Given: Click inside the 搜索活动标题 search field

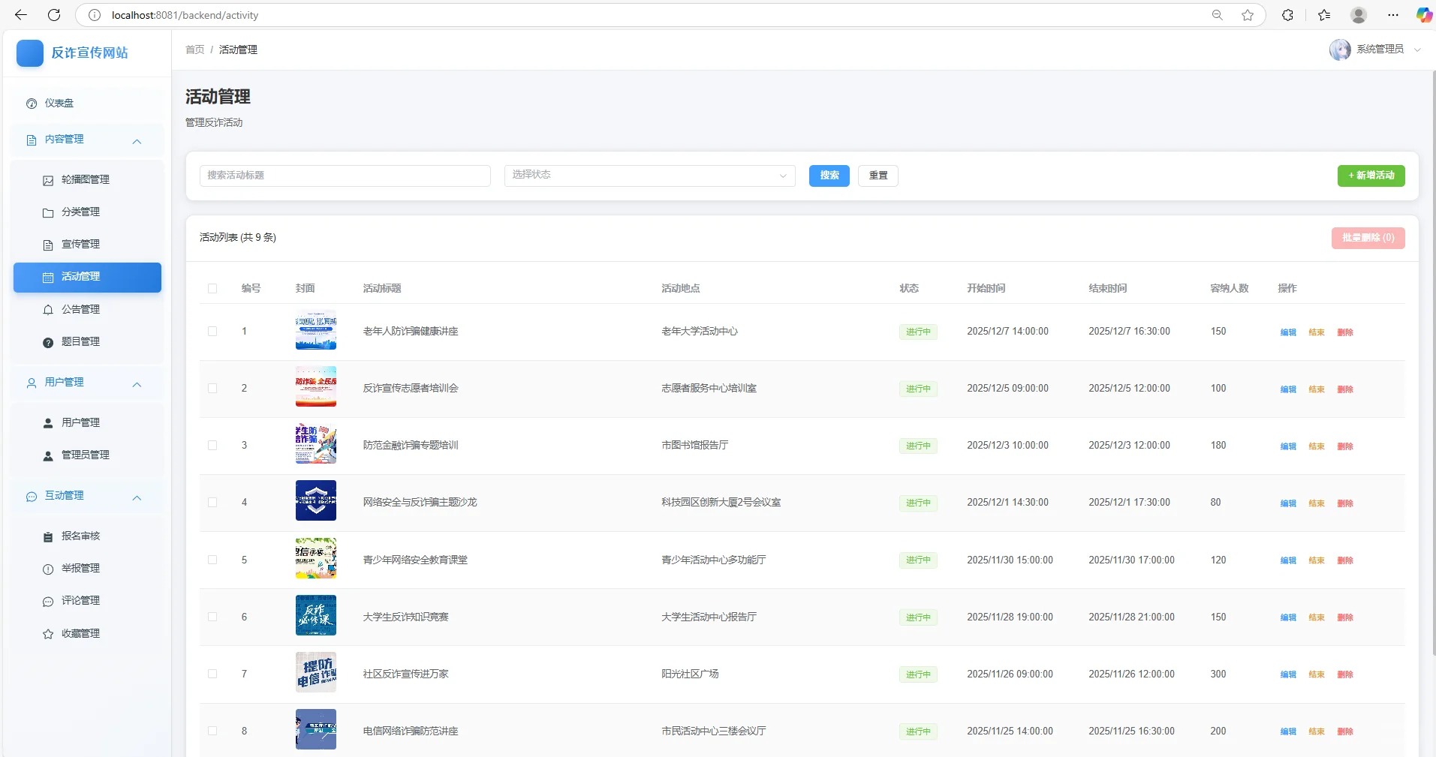Looking at the screenshot, I should 345,176.
